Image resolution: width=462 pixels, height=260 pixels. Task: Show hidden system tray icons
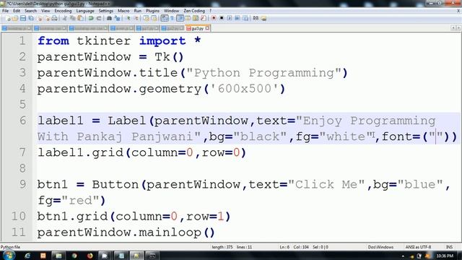click(x=403, y=256)
